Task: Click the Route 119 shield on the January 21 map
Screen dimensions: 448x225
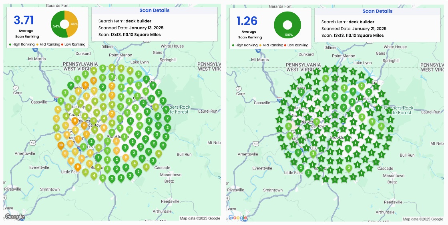Action: [314, 148]
